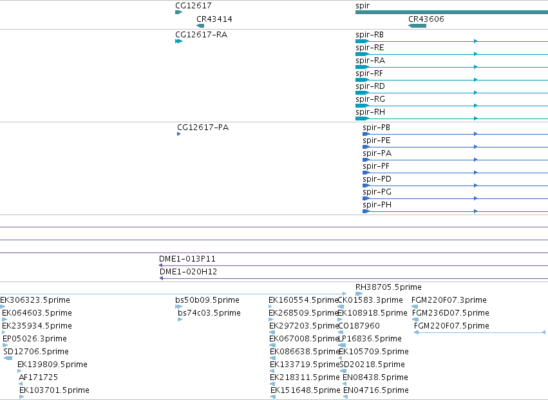Click the spir-PE protein label
The height and width of the screenshot is (400, 548).
[377, 140]
